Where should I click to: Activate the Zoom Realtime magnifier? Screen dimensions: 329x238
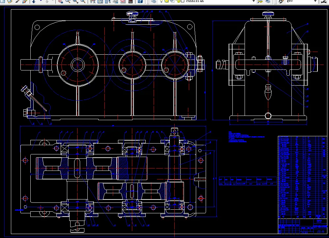(68, 1)
